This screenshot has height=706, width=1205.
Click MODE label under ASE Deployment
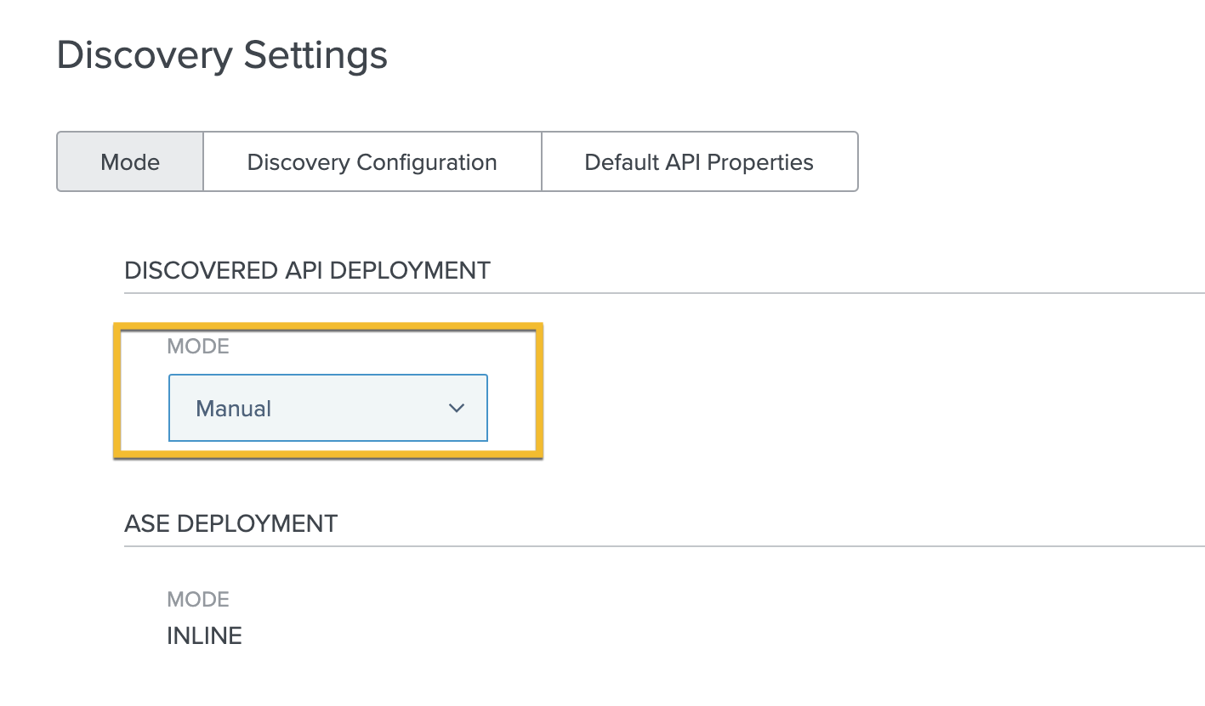[x=198, y=600]
